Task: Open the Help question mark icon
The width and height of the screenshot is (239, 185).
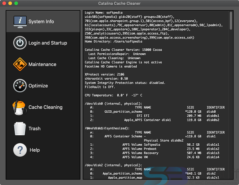Action: point(20,150)
